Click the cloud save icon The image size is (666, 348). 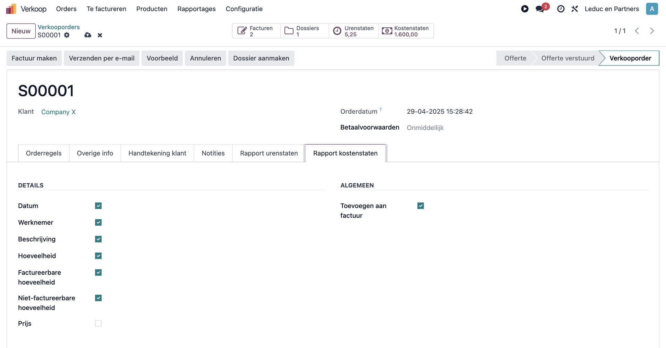point(88,35)
